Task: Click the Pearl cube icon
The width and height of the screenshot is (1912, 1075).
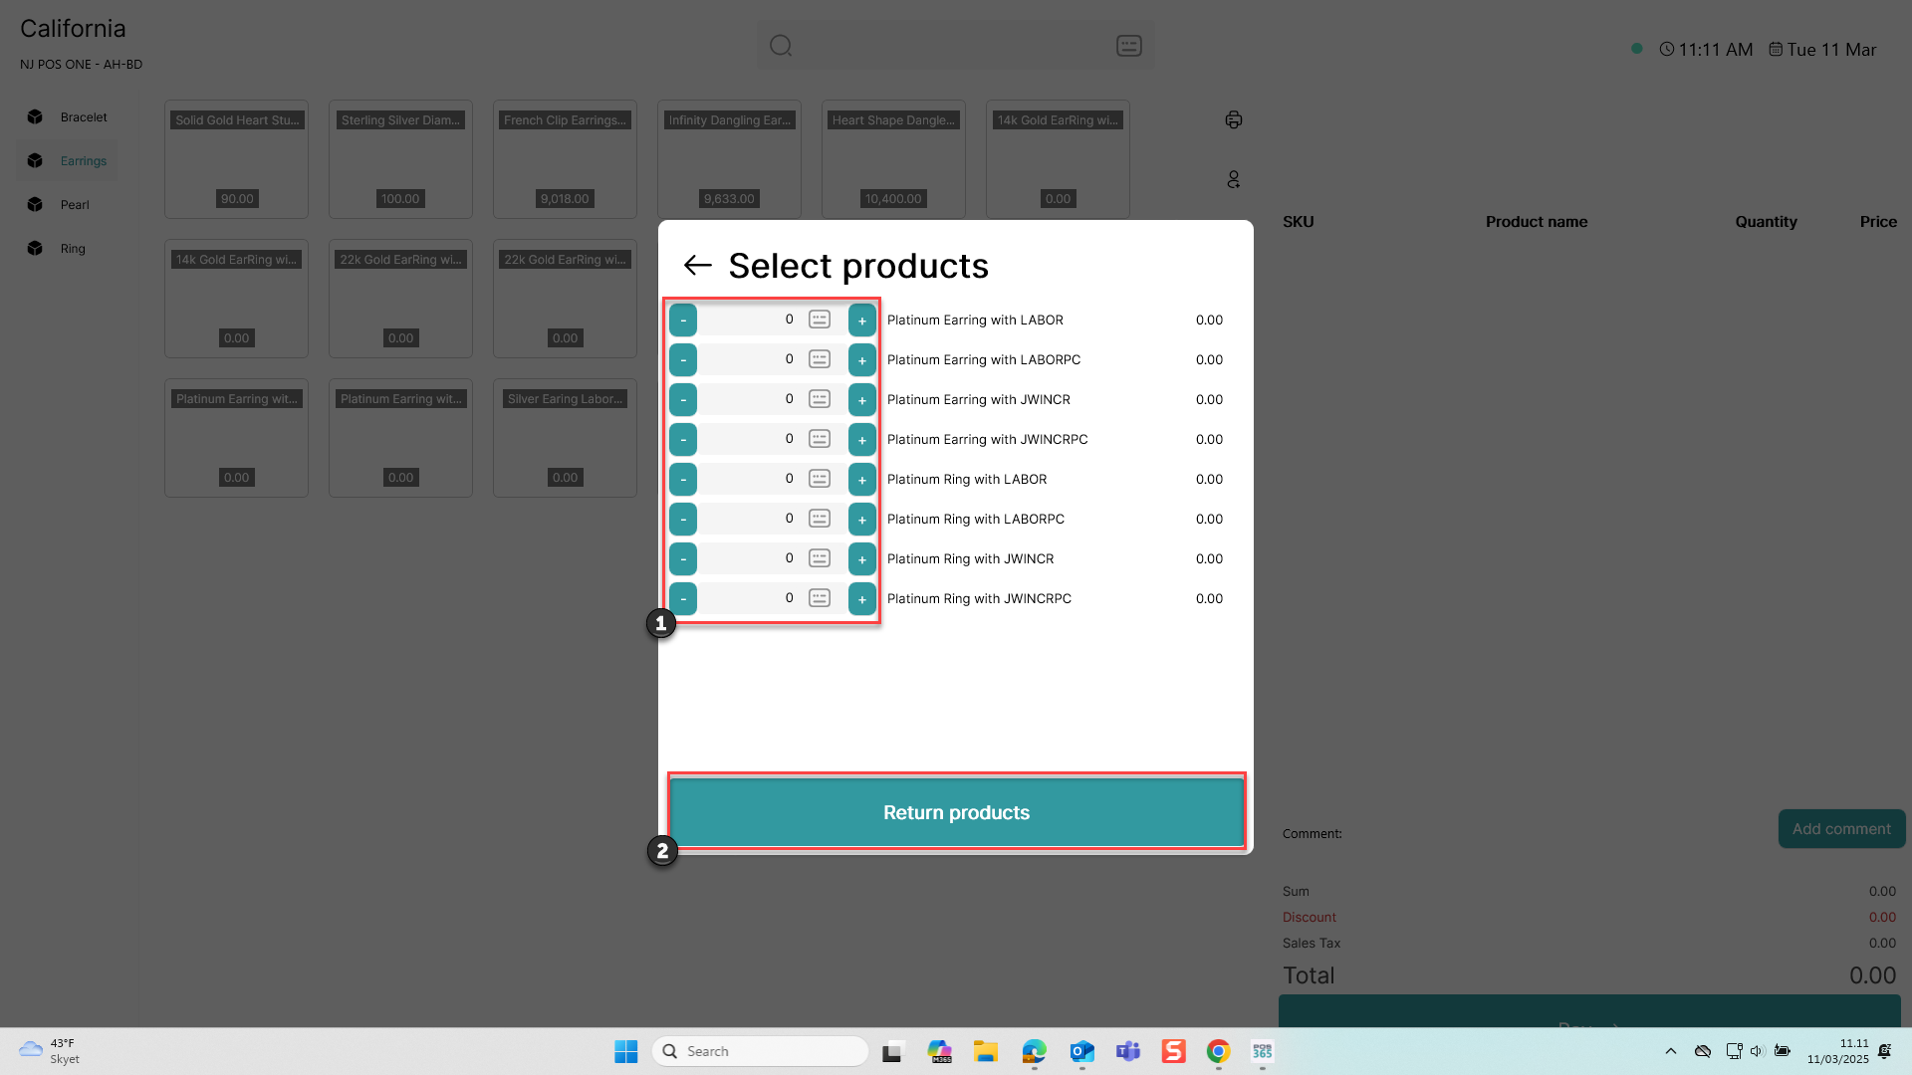Action: pos(35,205)
